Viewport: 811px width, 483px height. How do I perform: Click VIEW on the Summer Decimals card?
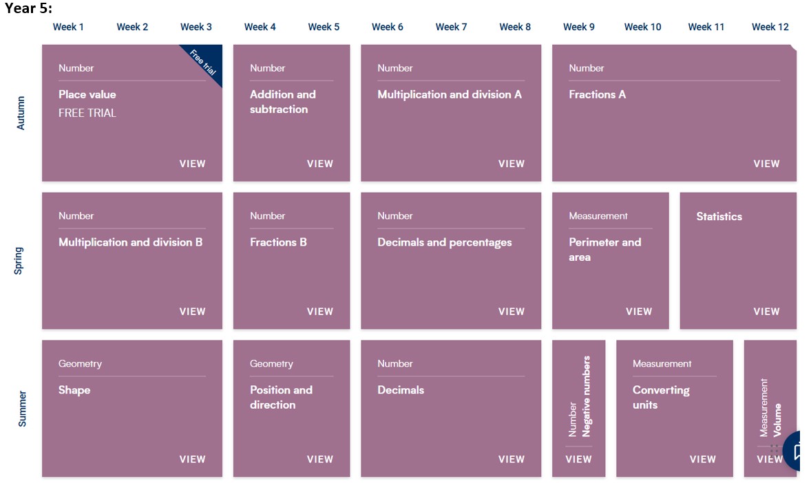click(x=511, y=460)
